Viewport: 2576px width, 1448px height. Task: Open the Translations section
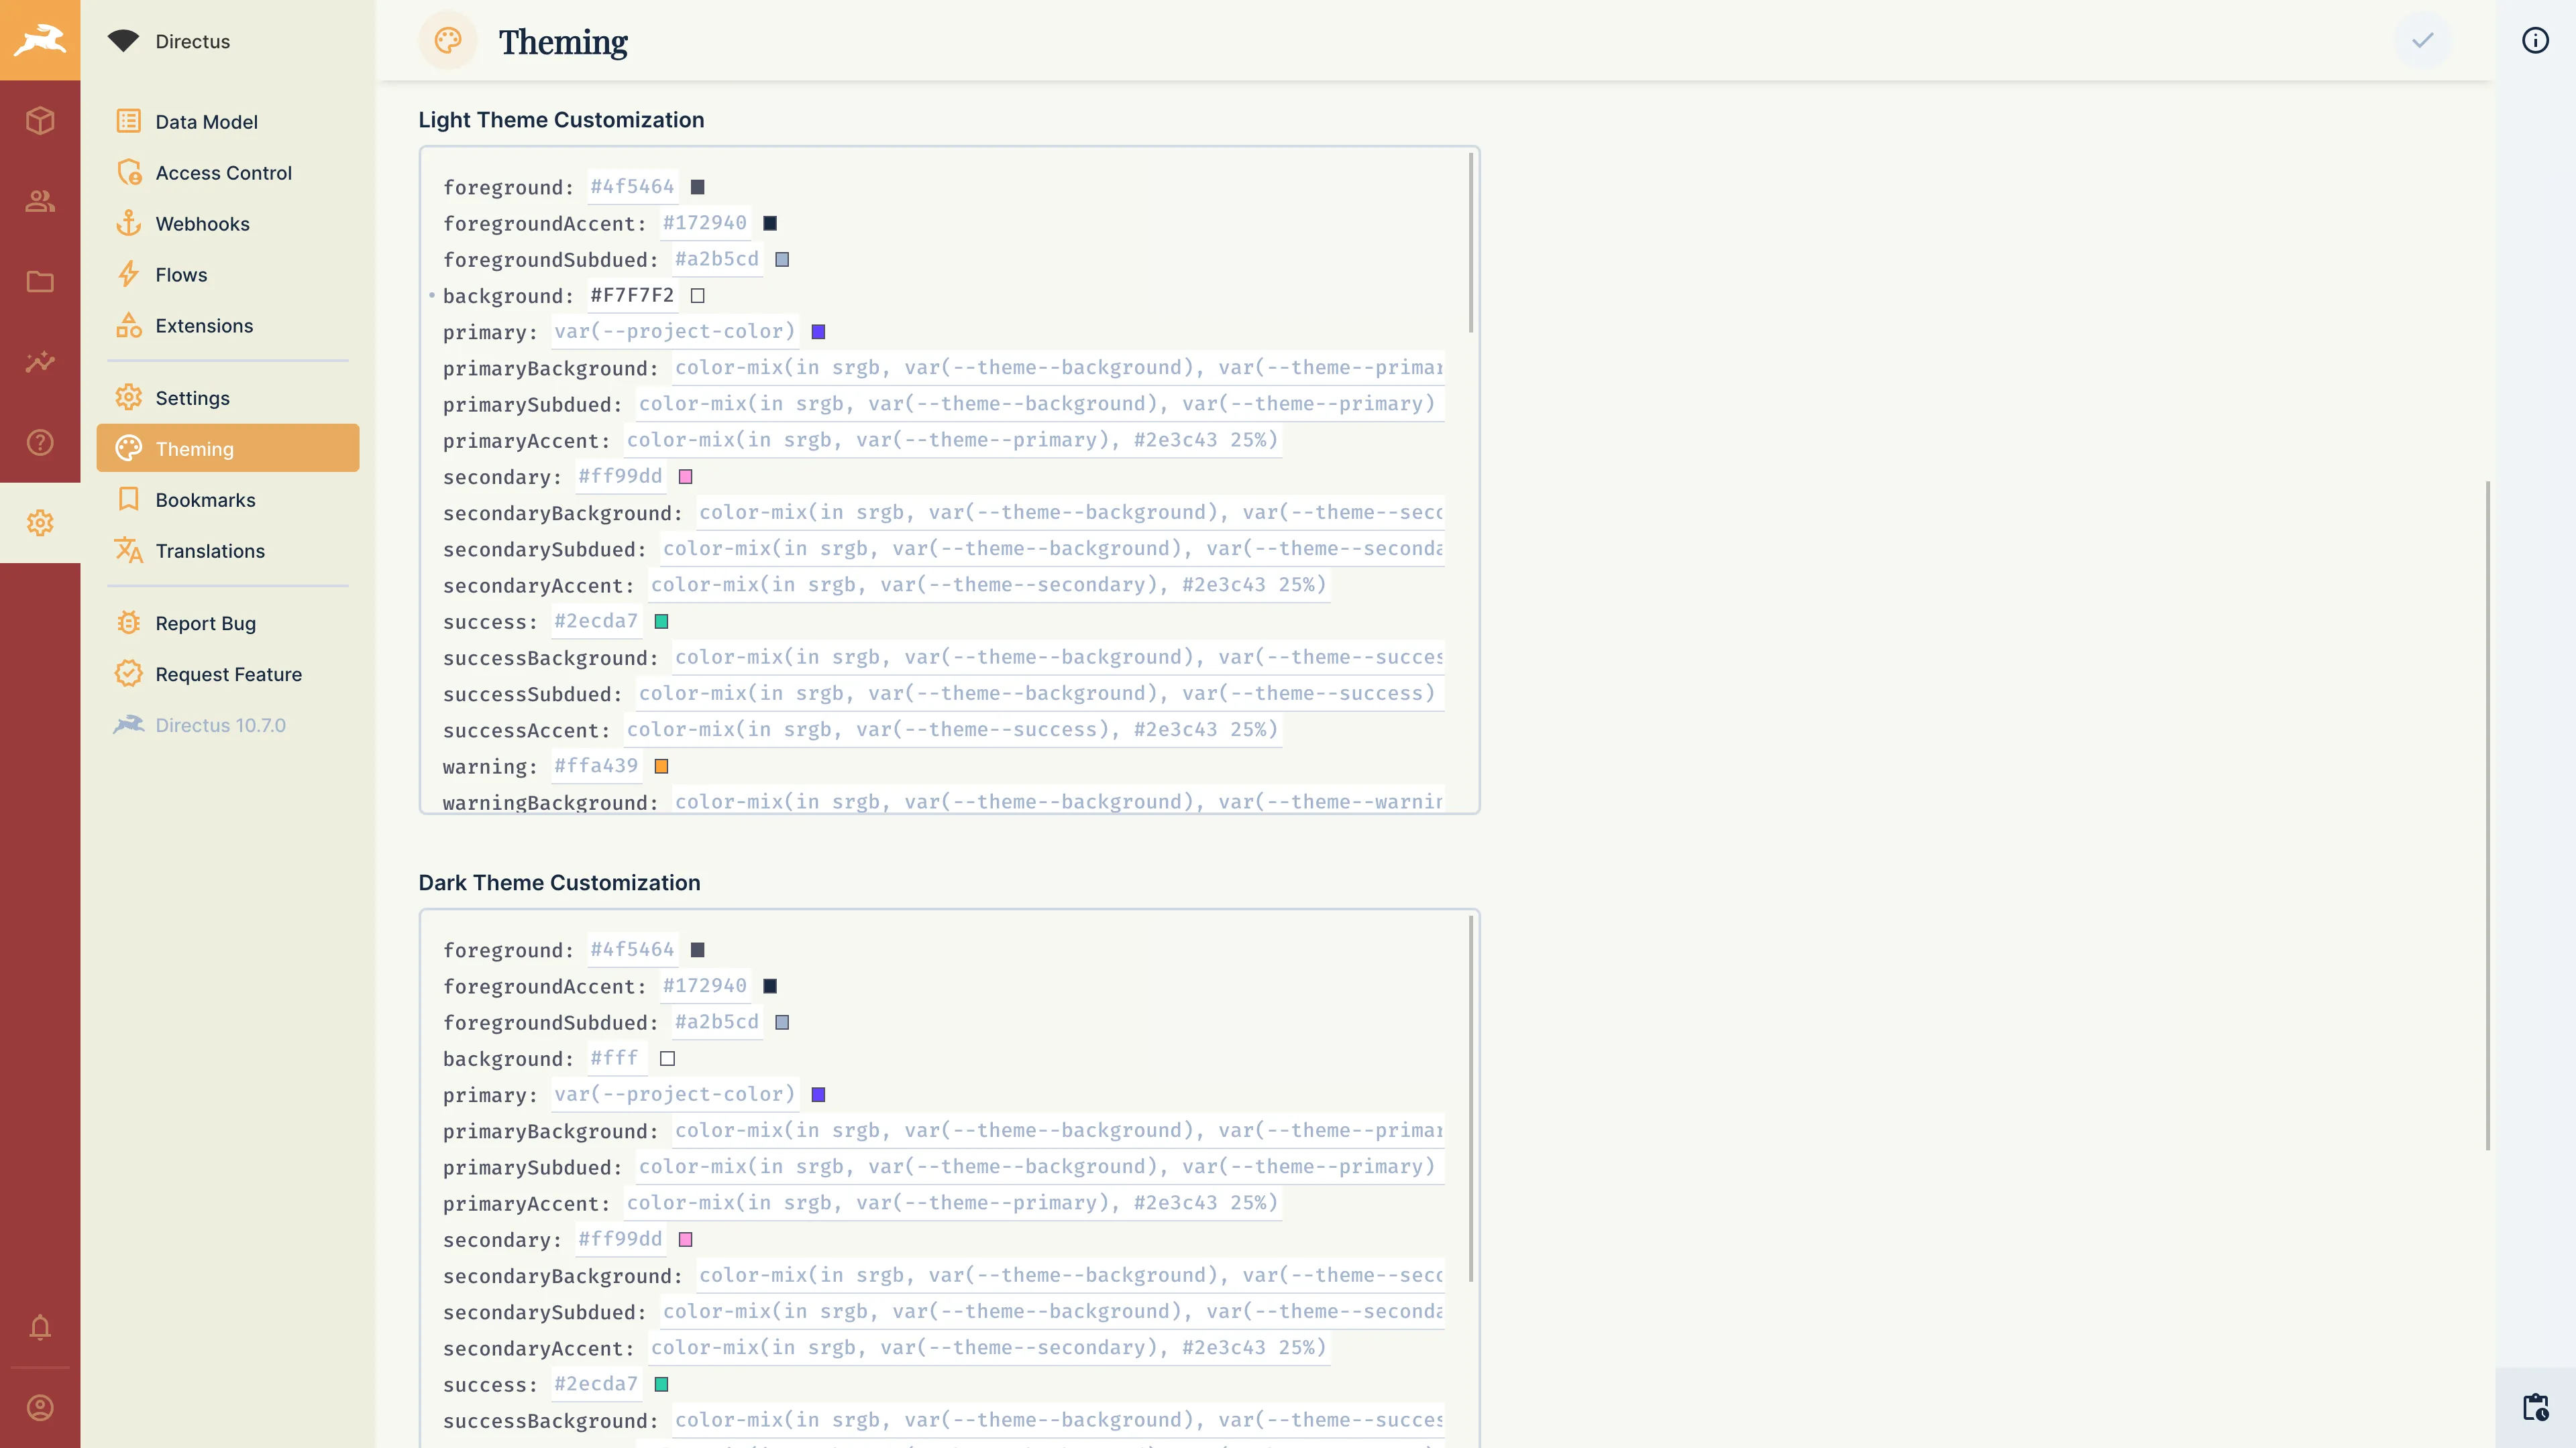pyautogui.click(x=210, y=550)
